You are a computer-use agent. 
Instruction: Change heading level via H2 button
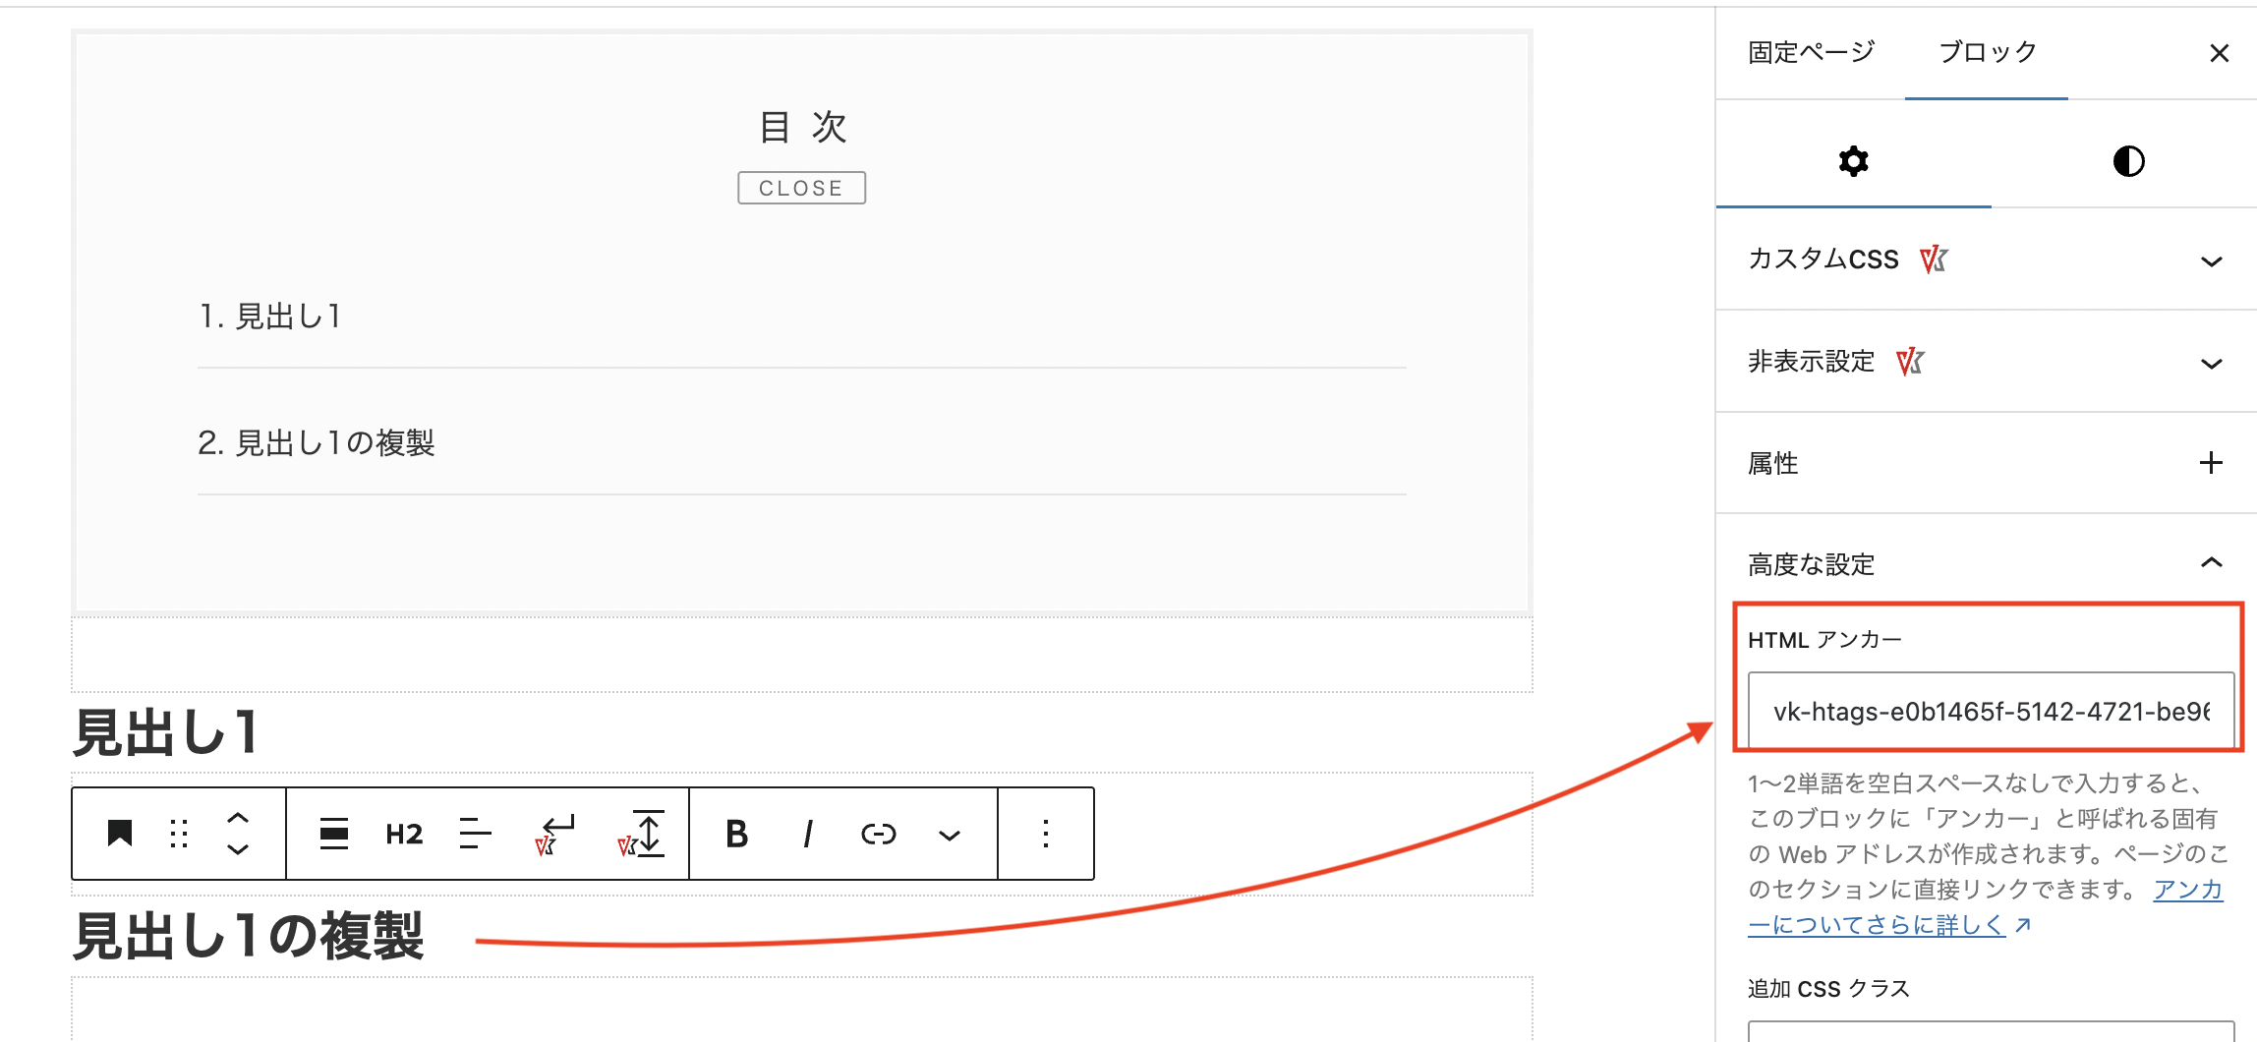pos(404,834)
